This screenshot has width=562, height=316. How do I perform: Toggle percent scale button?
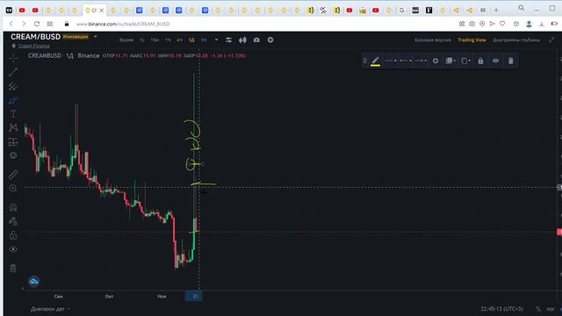click(x=538, y=309)
